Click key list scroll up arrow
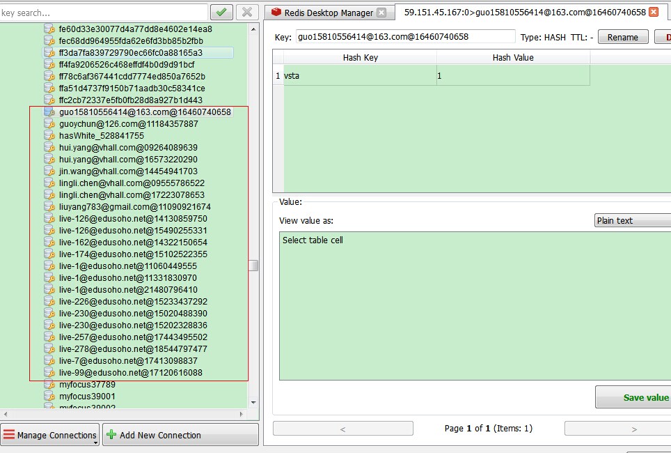The image size is (671, 453). pos(253,29)
